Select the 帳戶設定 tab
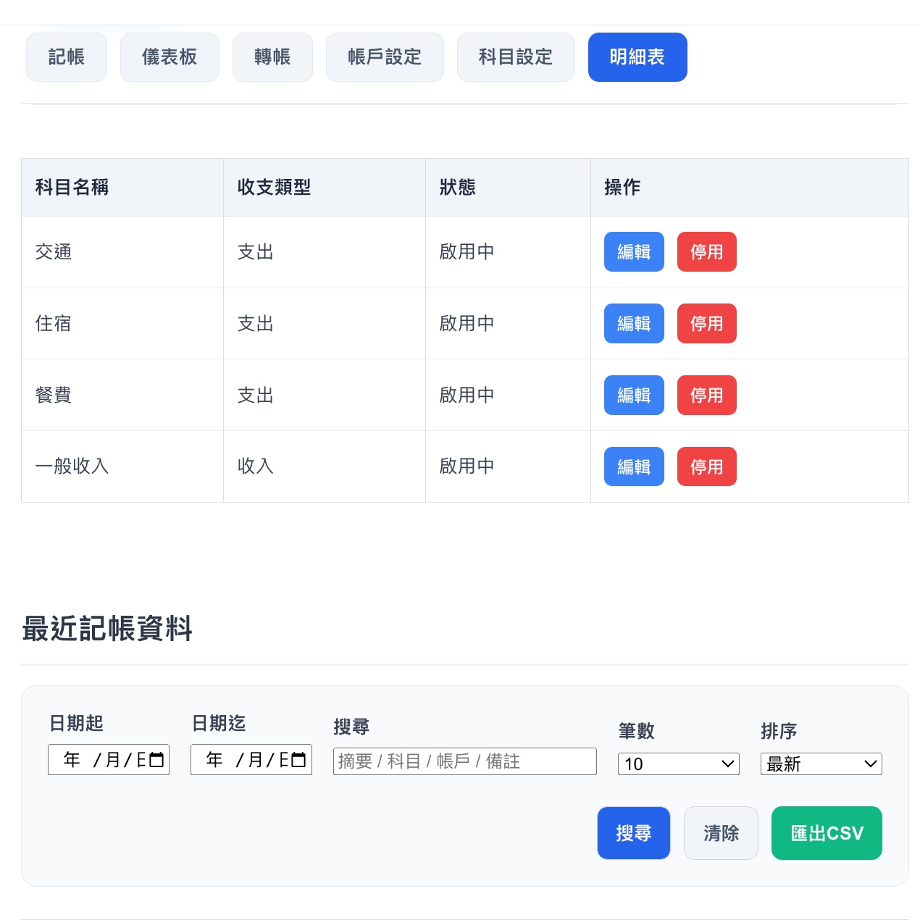Viewport: 920px width, 920px height. pos(385,57)
